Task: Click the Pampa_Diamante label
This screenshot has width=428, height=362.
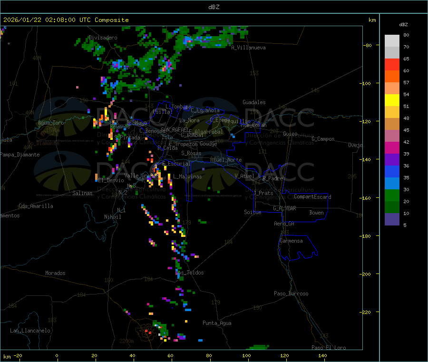Action: [20, 155]
